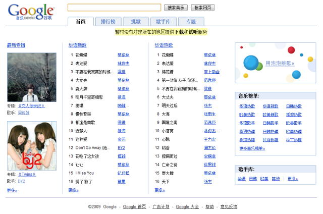This screenshot has height=214, width=323.
Task: Open 帮助 footer link
Action: 209,206
